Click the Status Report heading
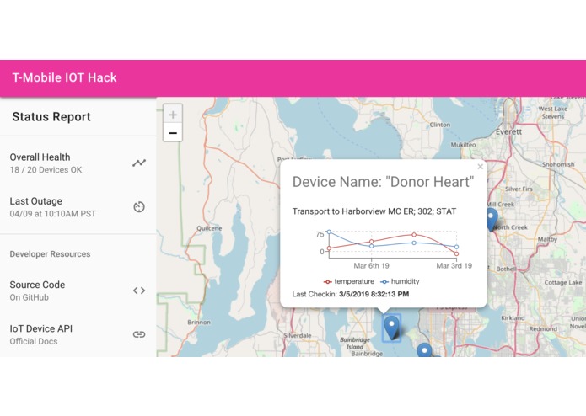 click(51, 117)
